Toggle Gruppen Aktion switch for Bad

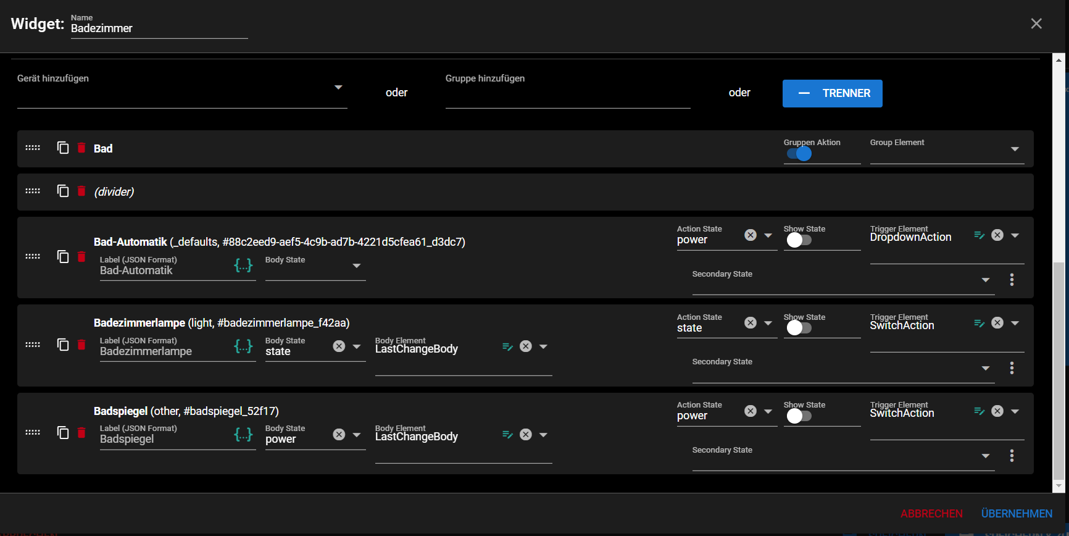pyautogui.click(x=799, y=154)
